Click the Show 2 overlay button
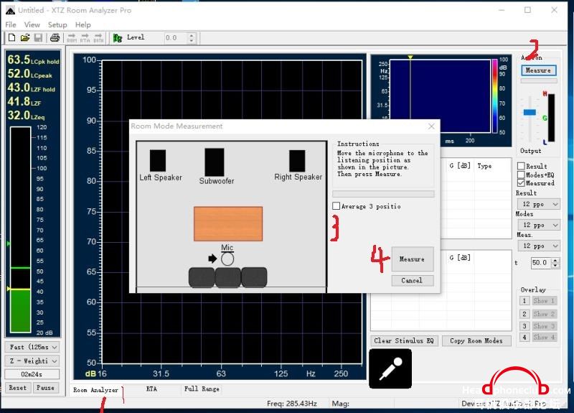 click(544, 314)
